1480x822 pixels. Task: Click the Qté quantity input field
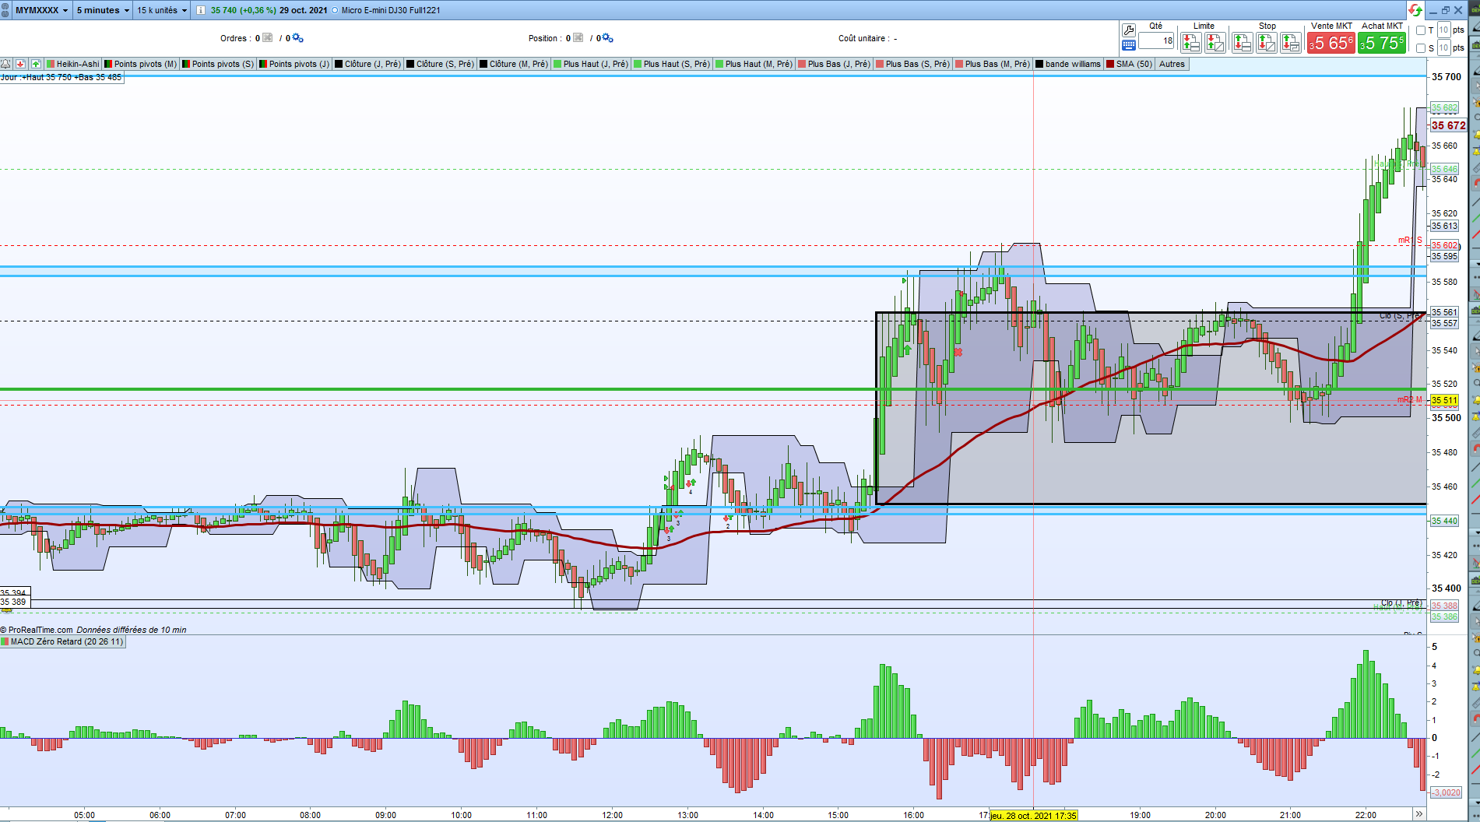[x=1156, y=40]
